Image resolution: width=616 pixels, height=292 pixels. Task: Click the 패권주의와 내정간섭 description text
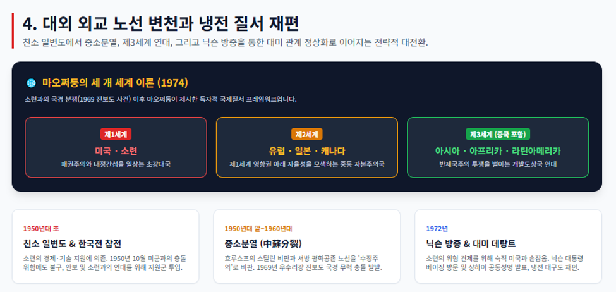click(116, 164)
